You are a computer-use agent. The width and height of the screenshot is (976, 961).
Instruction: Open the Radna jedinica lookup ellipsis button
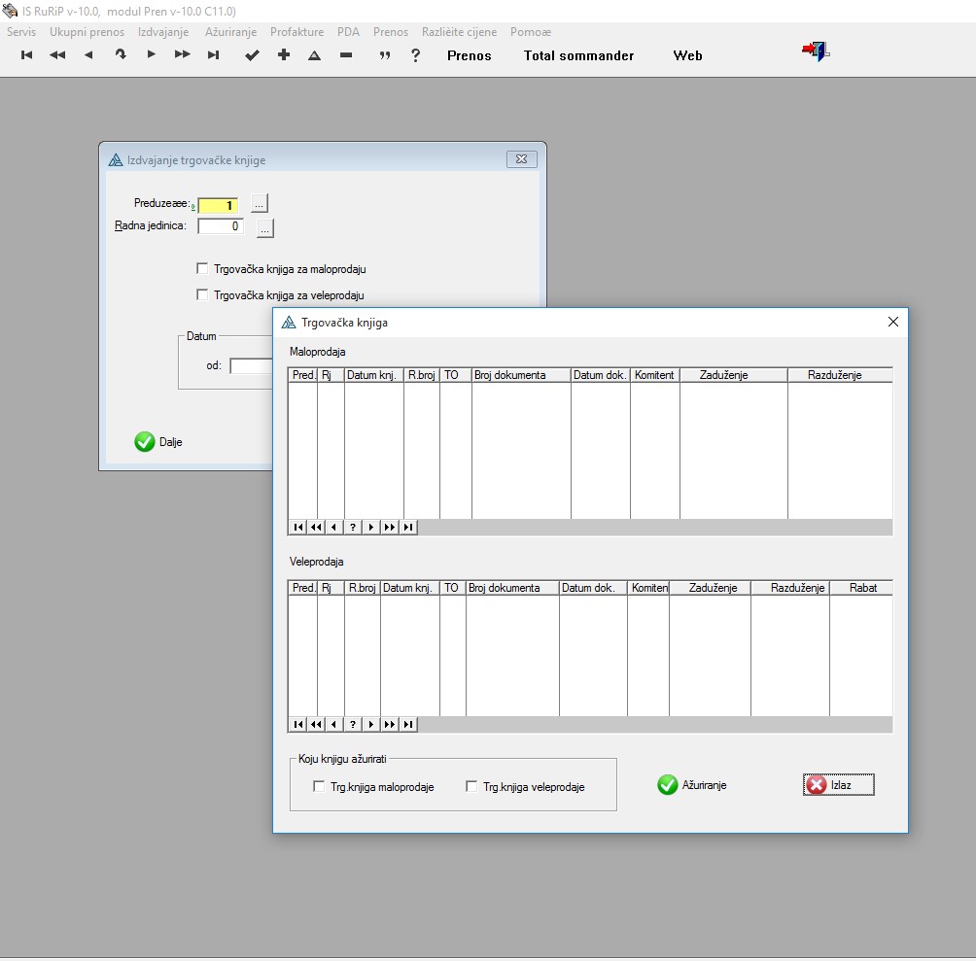[x=265, y=228]
